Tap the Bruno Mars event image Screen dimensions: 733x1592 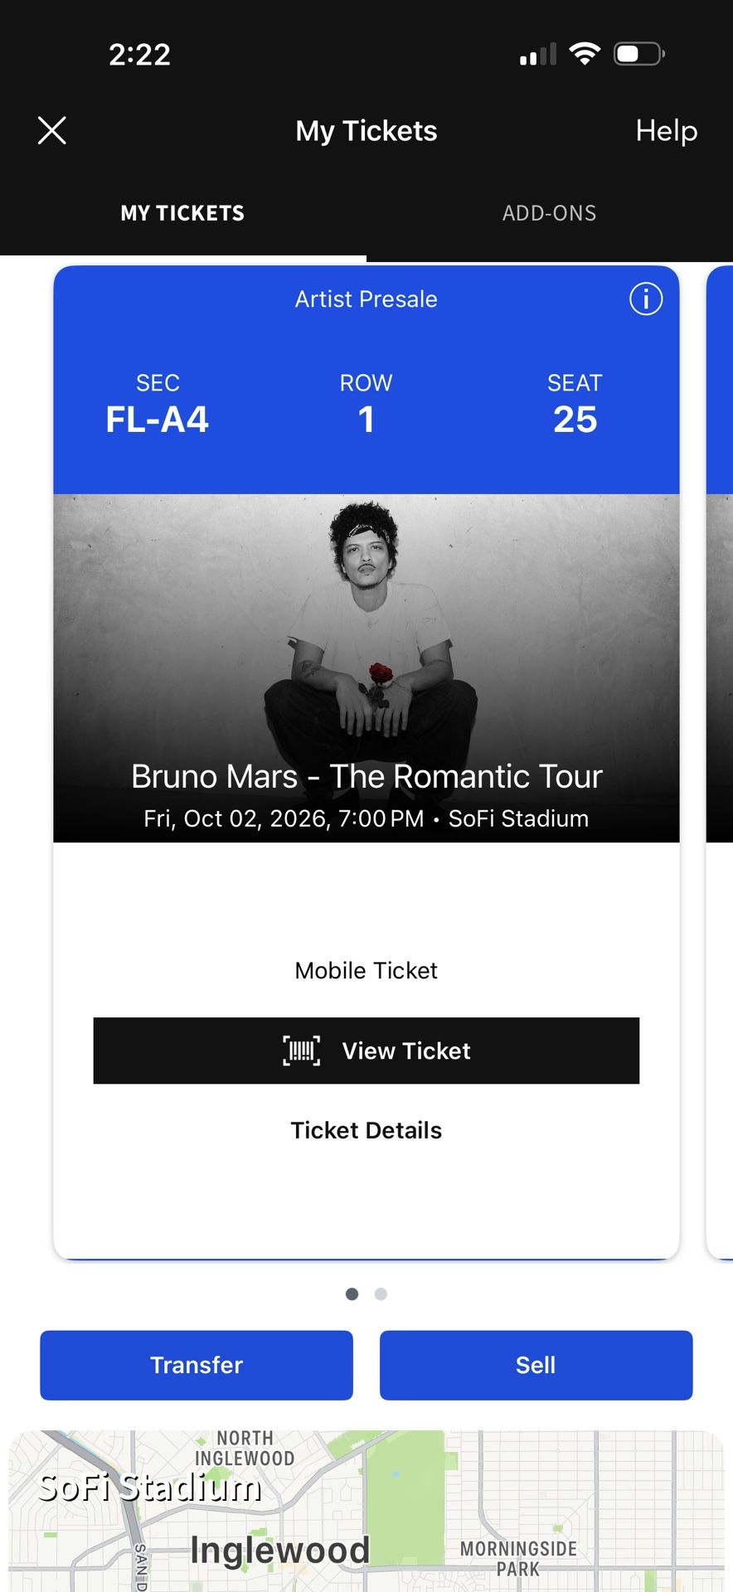tap(366, 630)
